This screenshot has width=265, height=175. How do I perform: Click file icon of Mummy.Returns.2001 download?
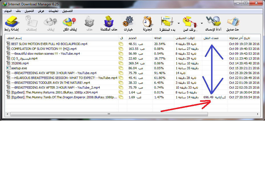click(x=9, y=92)
